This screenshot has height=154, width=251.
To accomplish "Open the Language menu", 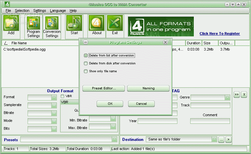I will (58, 11).
